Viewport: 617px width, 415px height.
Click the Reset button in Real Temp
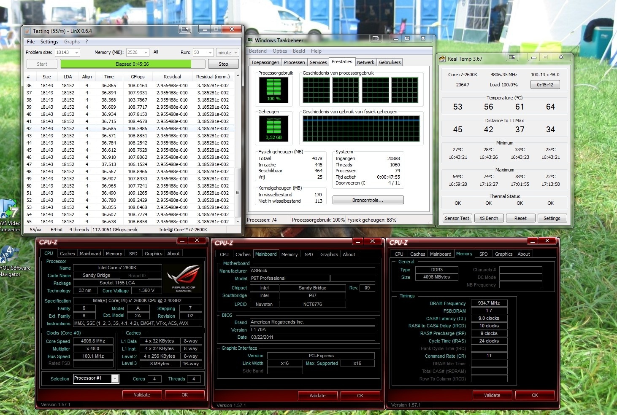(520, 218)
